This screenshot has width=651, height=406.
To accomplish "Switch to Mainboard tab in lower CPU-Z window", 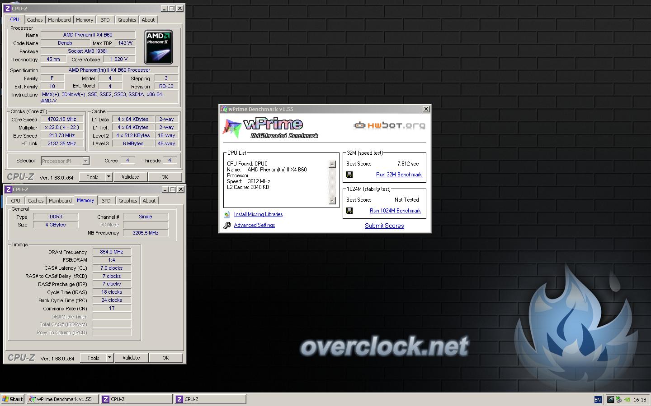I will (60, 201).
